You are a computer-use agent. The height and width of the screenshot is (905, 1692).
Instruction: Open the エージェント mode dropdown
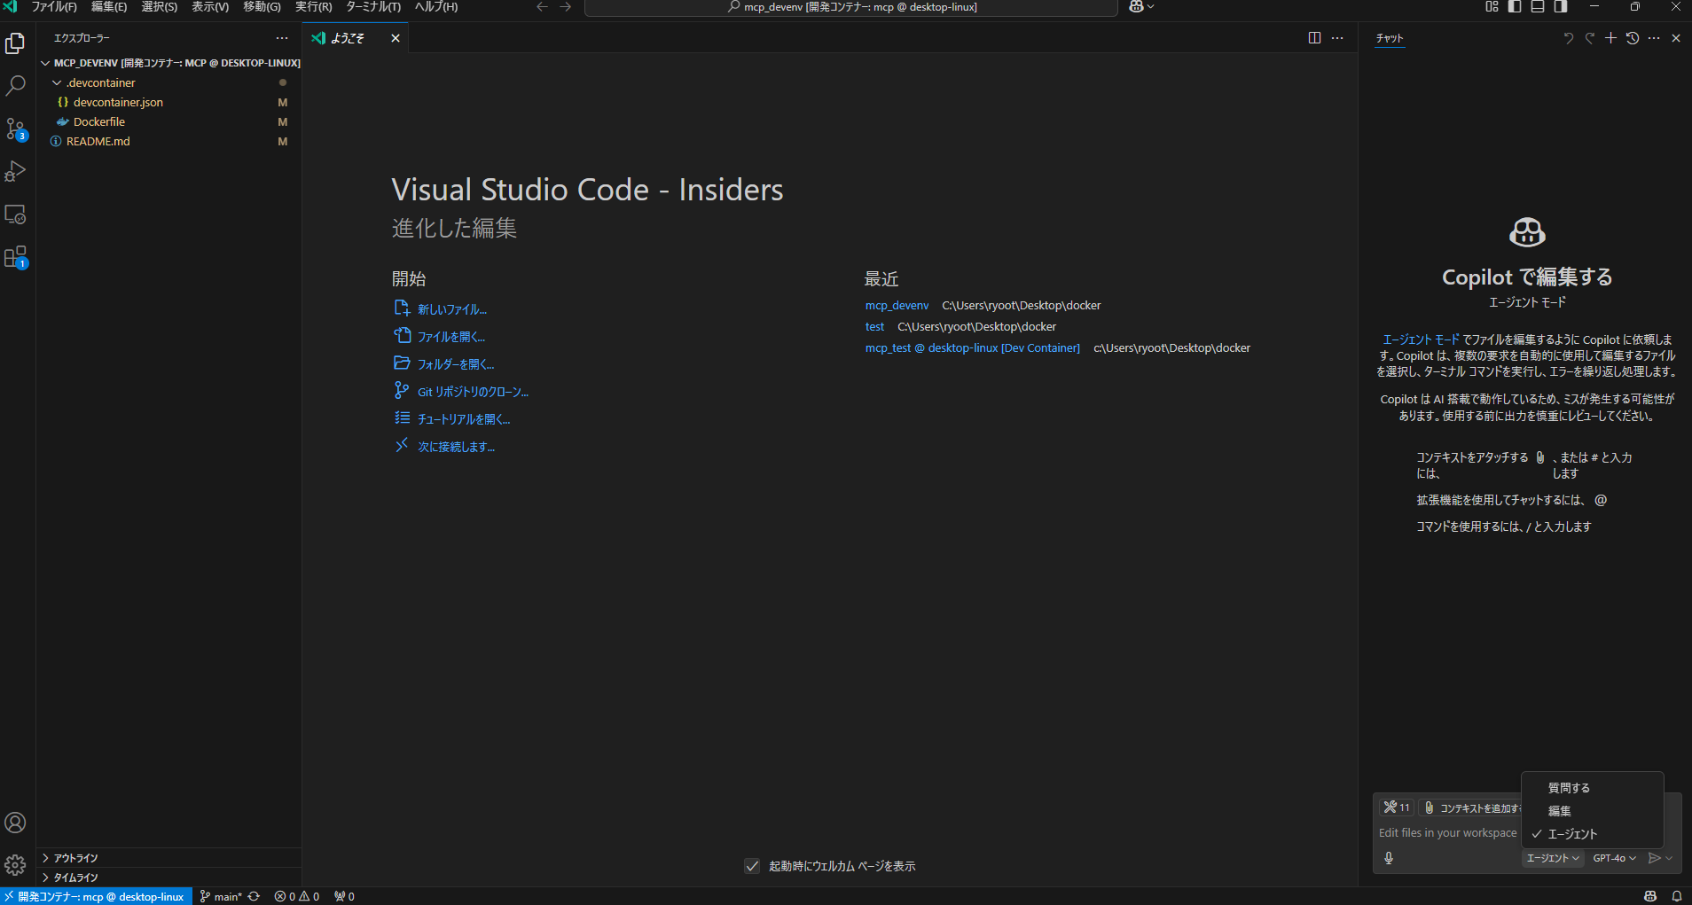pyautogui.click(x=1553, y=858)
